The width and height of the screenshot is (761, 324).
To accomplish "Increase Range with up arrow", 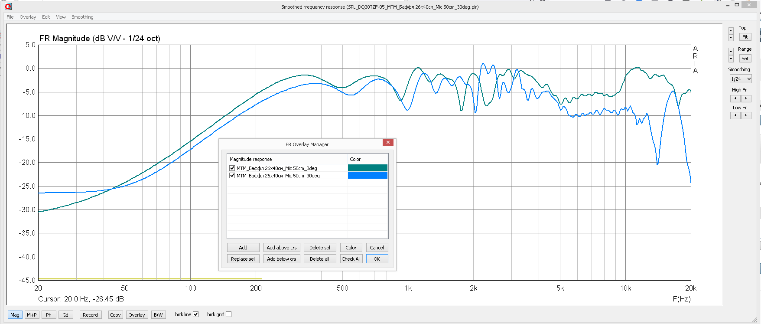I will pyautogui.click(x=731, y=51).
